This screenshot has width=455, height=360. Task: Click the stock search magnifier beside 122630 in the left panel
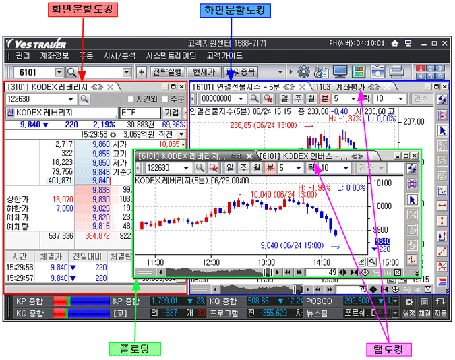pos(85,99)
